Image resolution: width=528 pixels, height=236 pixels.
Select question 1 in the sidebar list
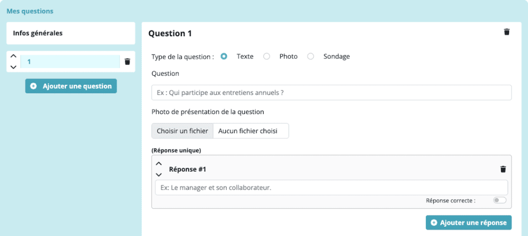pyautogui.click(x=70, y=61)
